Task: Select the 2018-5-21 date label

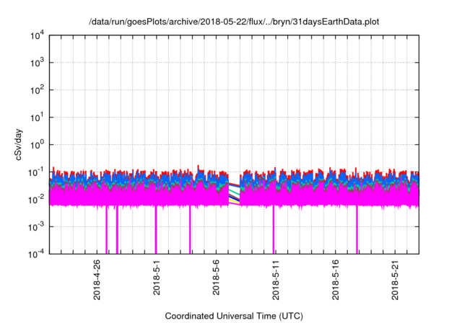Action: click(395, 280)
